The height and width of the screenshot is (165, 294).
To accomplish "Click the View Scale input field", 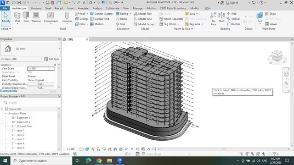I will (41, 68).
